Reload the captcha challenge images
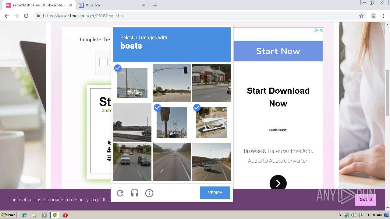This screenshot has width=390, height=219. (x=120, y=193)
